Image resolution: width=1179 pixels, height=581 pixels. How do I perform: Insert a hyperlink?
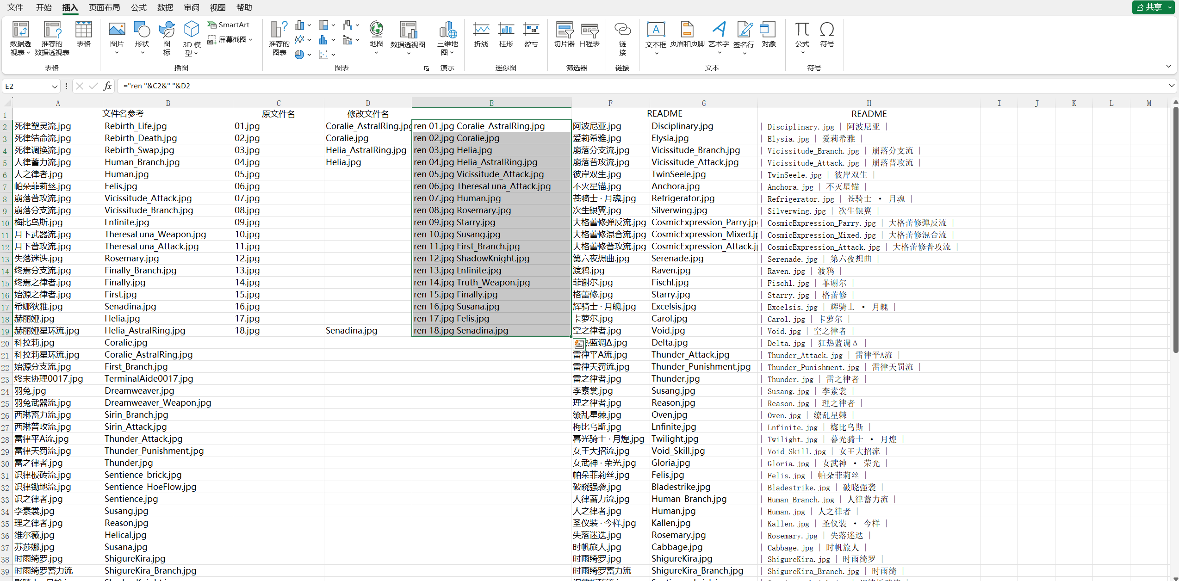622,38
